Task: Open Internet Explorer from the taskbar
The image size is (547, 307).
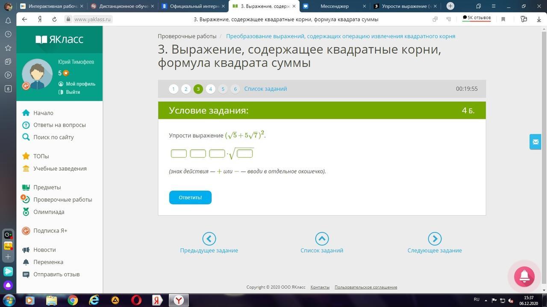Action: [x=94, y=300]
